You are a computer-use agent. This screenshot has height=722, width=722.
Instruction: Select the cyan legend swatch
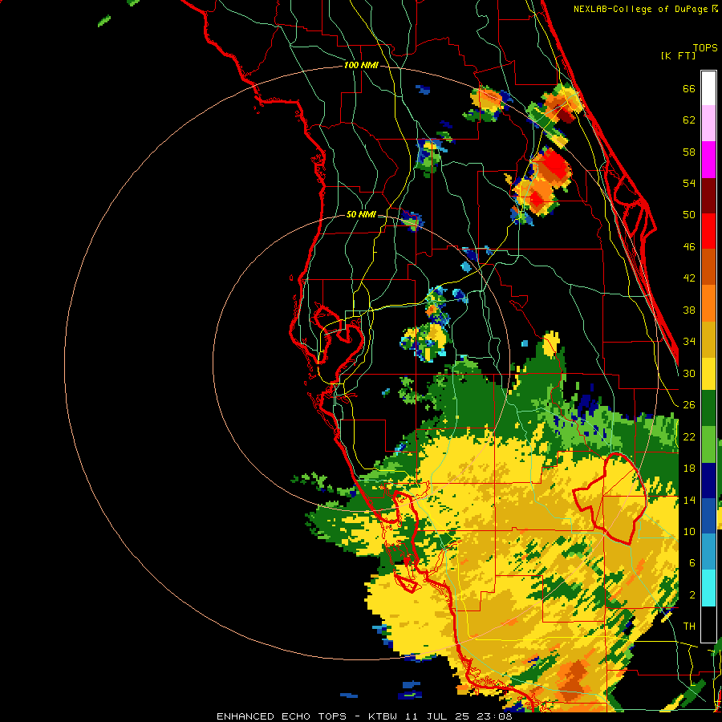pyautogui.click(x=708, y=588)
